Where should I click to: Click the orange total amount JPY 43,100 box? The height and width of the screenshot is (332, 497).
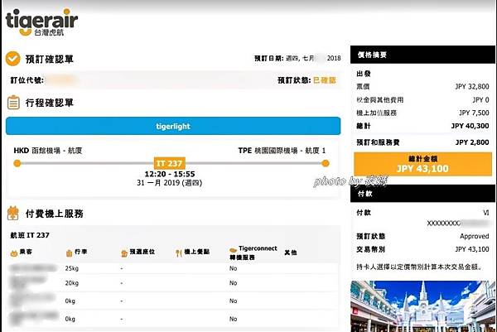click(x=422, y=164)
